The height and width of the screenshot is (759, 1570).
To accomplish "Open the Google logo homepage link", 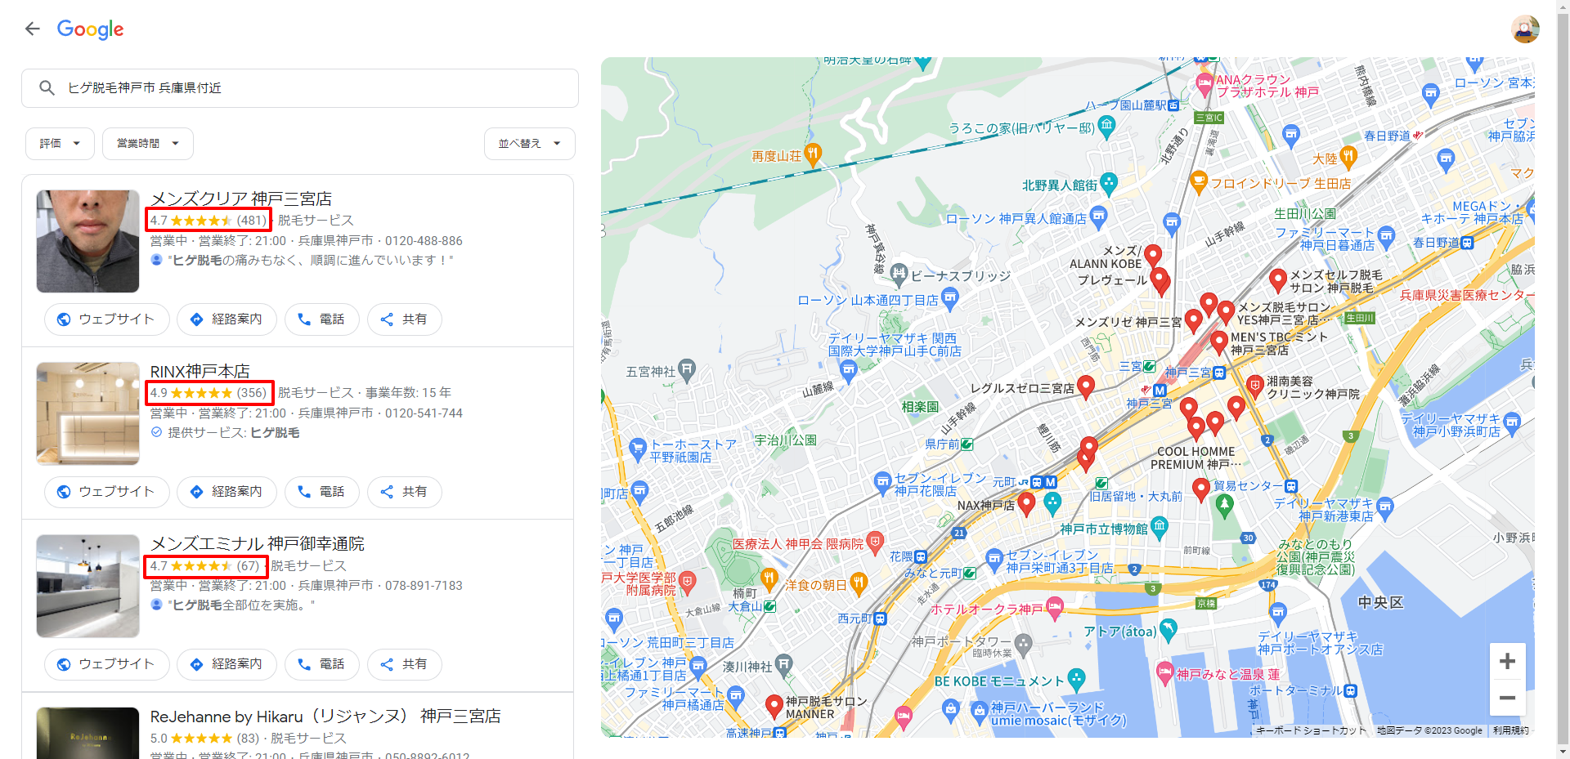I will 90,29.
